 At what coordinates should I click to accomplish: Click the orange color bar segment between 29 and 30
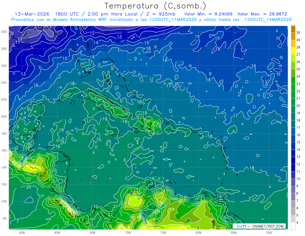coord(293,36)
